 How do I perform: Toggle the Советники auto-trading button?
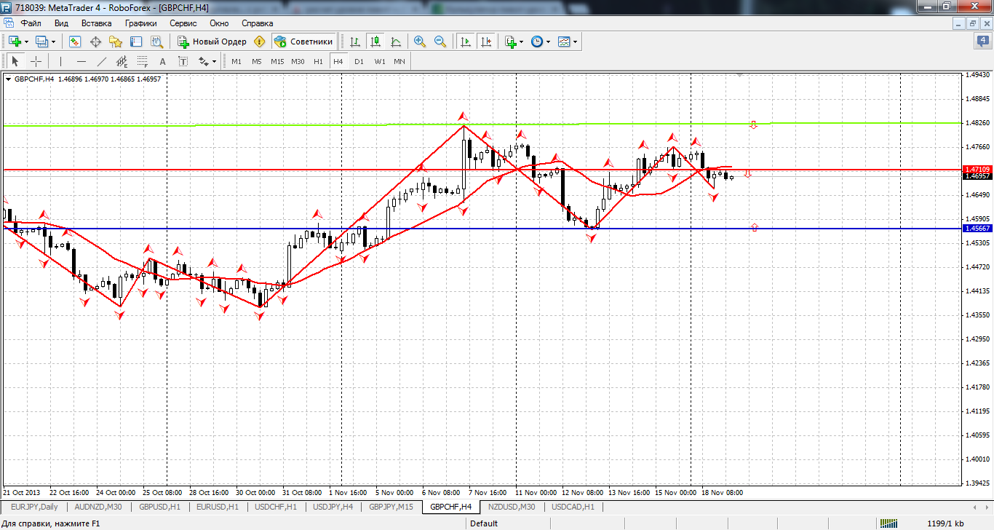304,41
